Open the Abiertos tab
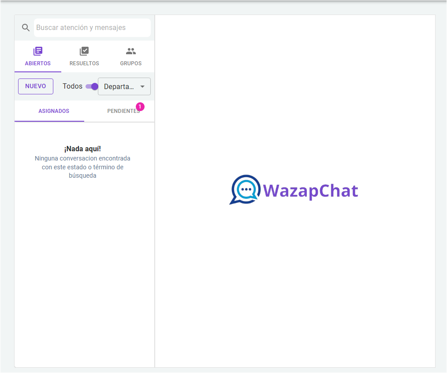447x373 pixels. pyautogui.click(x=37, y=56)
